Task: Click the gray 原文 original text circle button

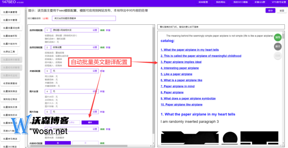Action: click(278, 46)
